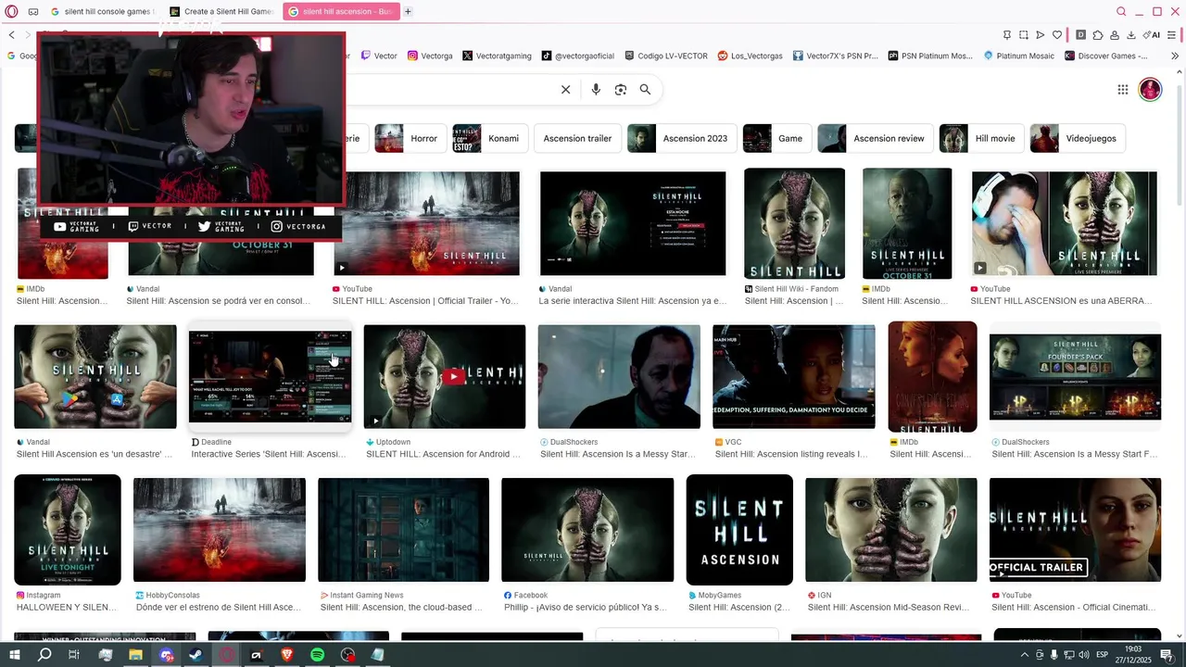The height and width of the screenshot is (667, 1186).
Task: Add page to bookmarks heart icon
Action: click(x=1057, y=35)
